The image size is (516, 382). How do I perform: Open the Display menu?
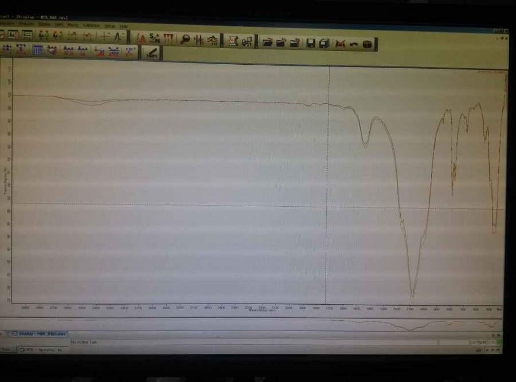click(x=44, y=24)
